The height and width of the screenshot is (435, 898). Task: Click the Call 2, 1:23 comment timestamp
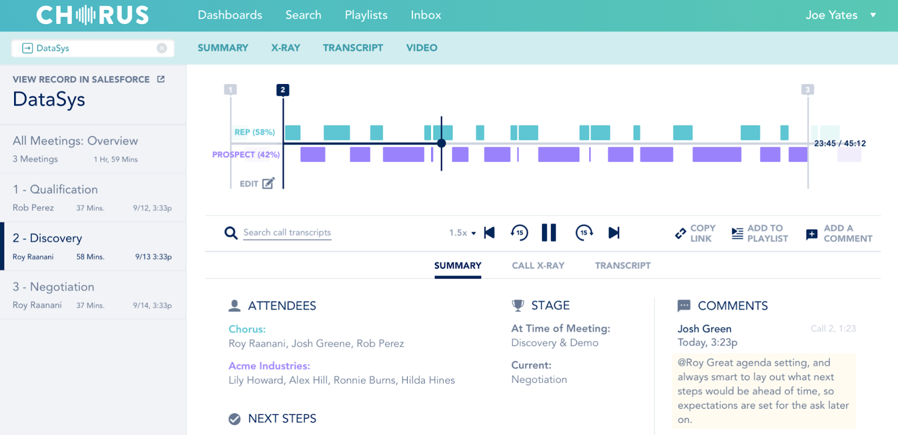click(x=833, y=328)
